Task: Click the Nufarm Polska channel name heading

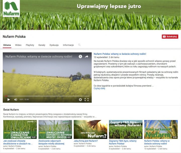Action: 14,37
